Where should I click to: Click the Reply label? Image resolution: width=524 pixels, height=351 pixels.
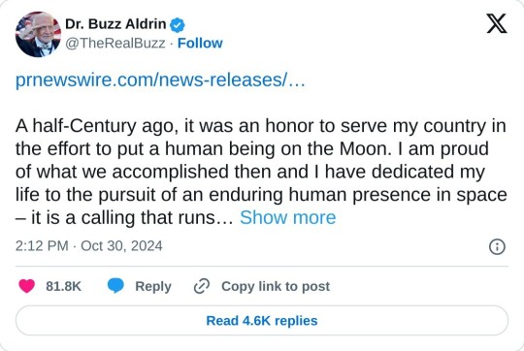click(x=153, y=287)
